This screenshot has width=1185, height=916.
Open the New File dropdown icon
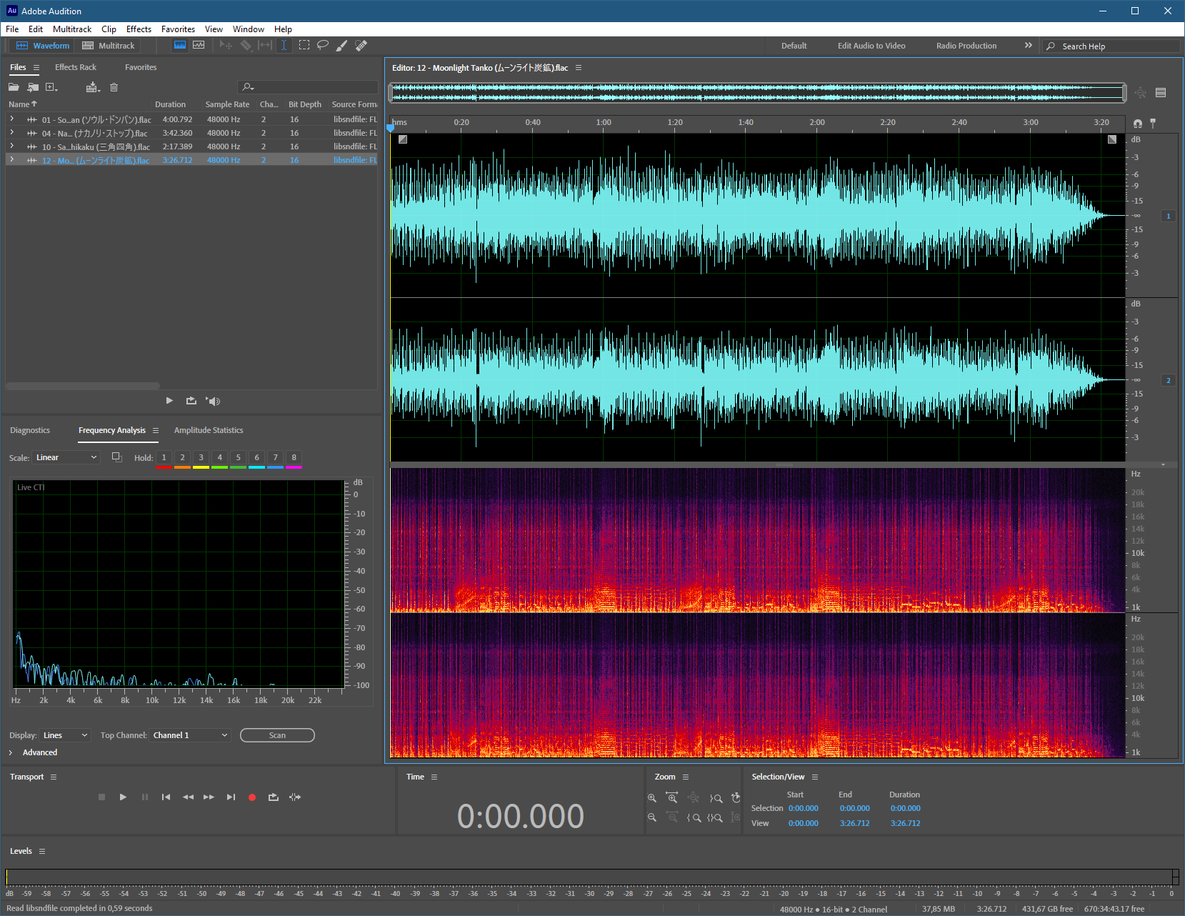pos(52,87)
